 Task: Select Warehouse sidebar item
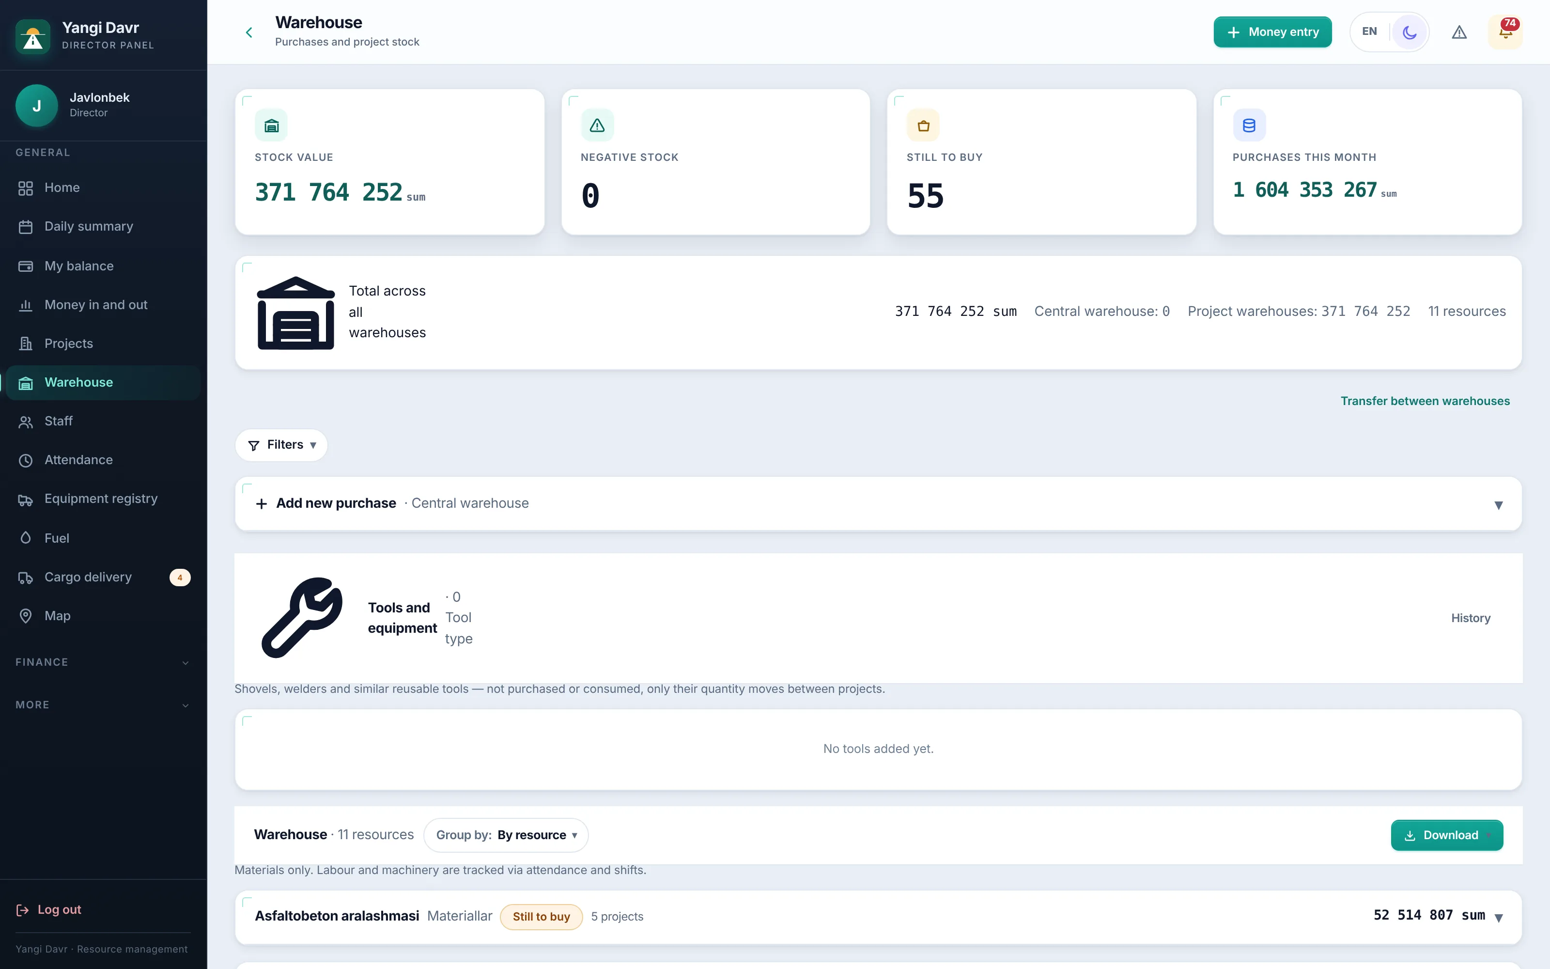103,383
